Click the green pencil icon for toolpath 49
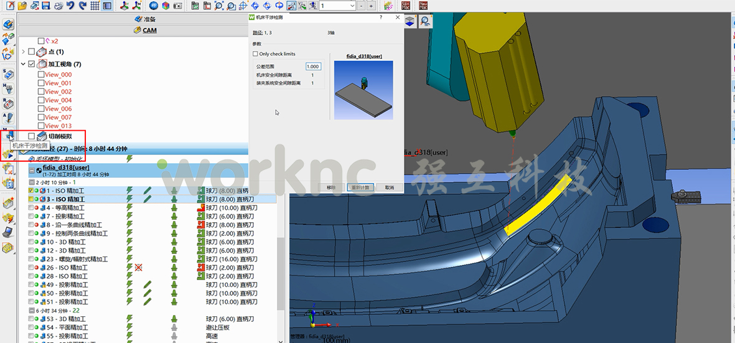 (147, 284)
